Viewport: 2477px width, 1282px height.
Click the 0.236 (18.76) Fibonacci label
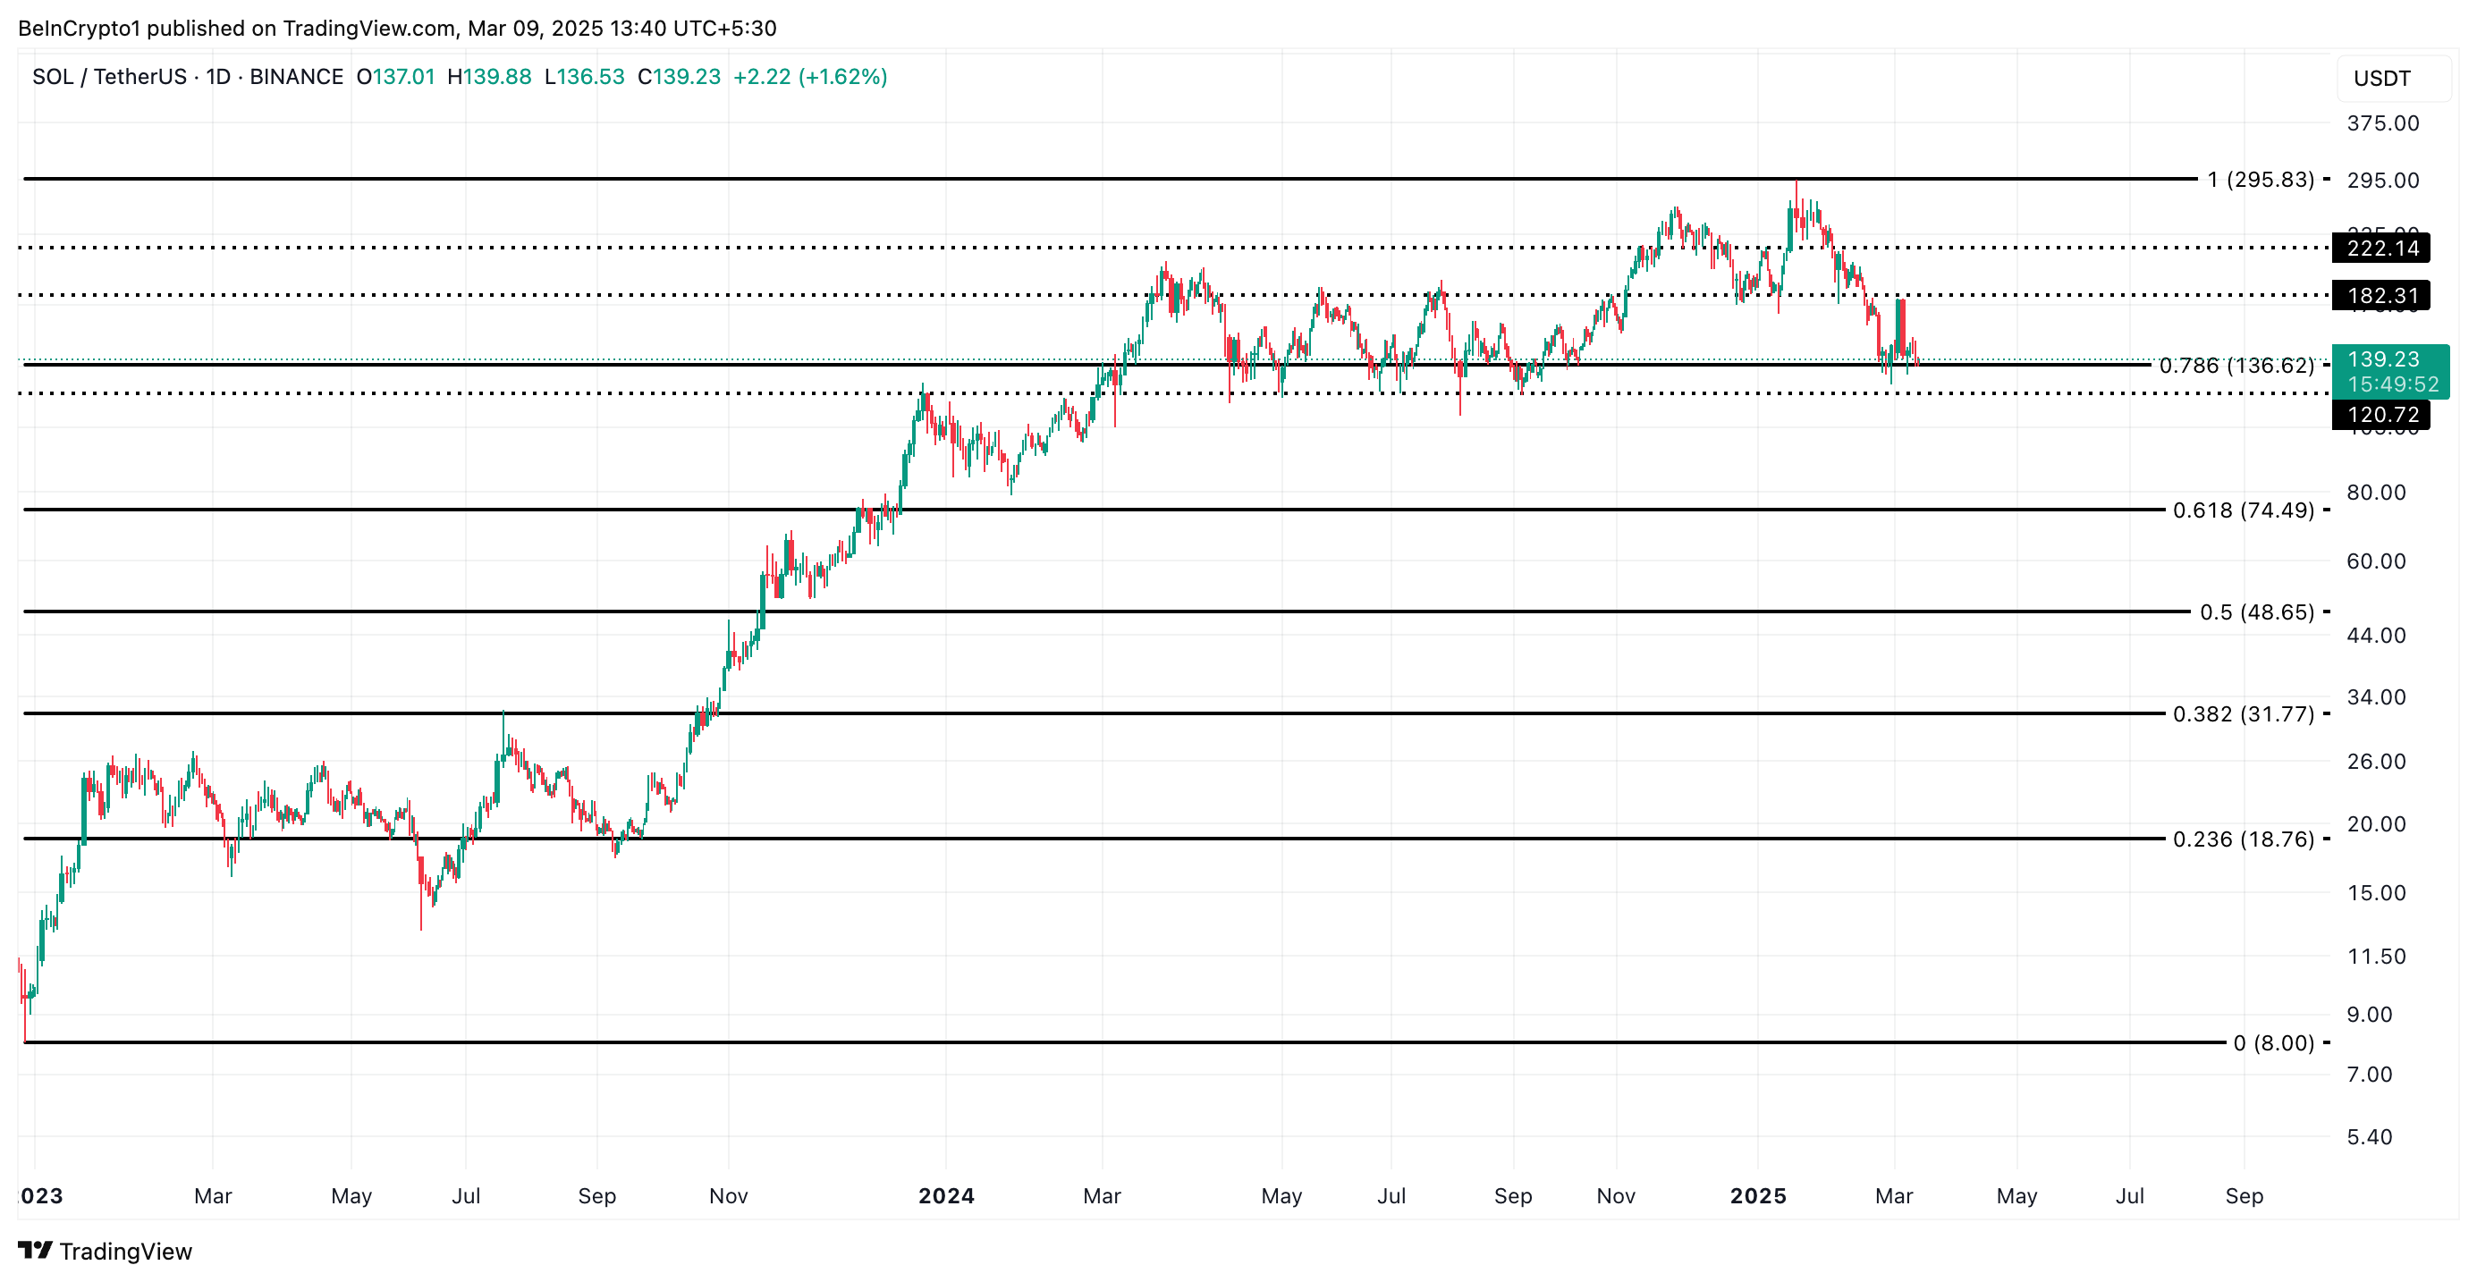2243,839
